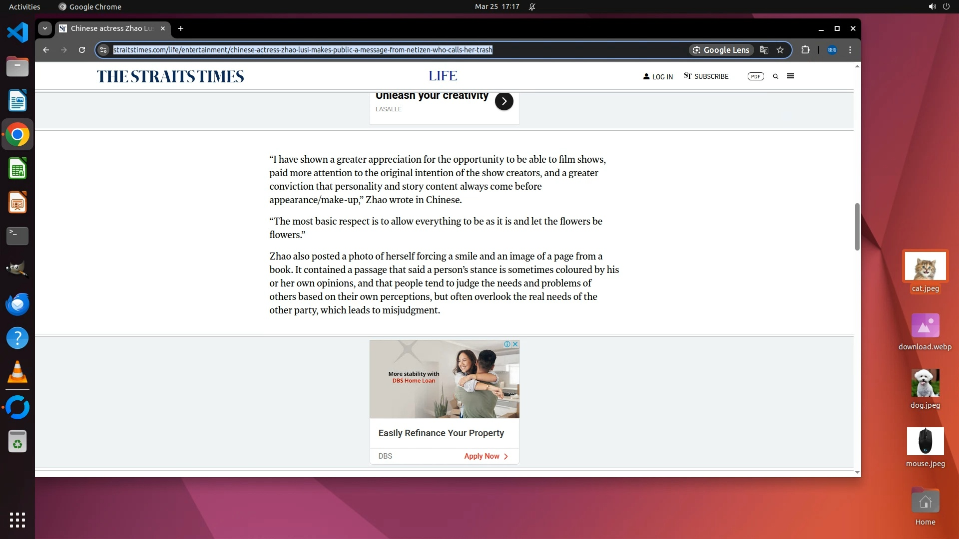
Task: Open the translate page icon
Action: 764,50
